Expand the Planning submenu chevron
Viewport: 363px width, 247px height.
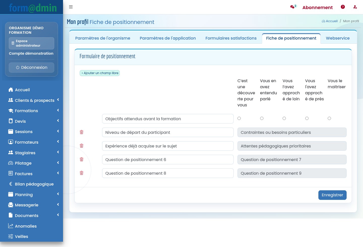coord(58,194)
